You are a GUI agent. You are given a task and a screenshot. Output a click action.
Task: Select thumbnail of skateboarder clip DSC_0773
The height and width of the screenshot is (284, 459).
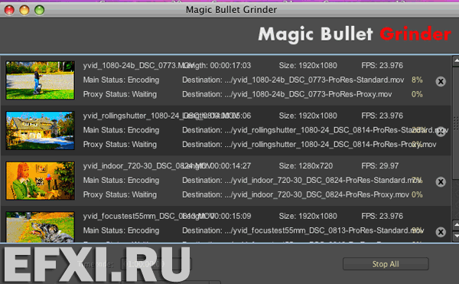pos(40,80)
